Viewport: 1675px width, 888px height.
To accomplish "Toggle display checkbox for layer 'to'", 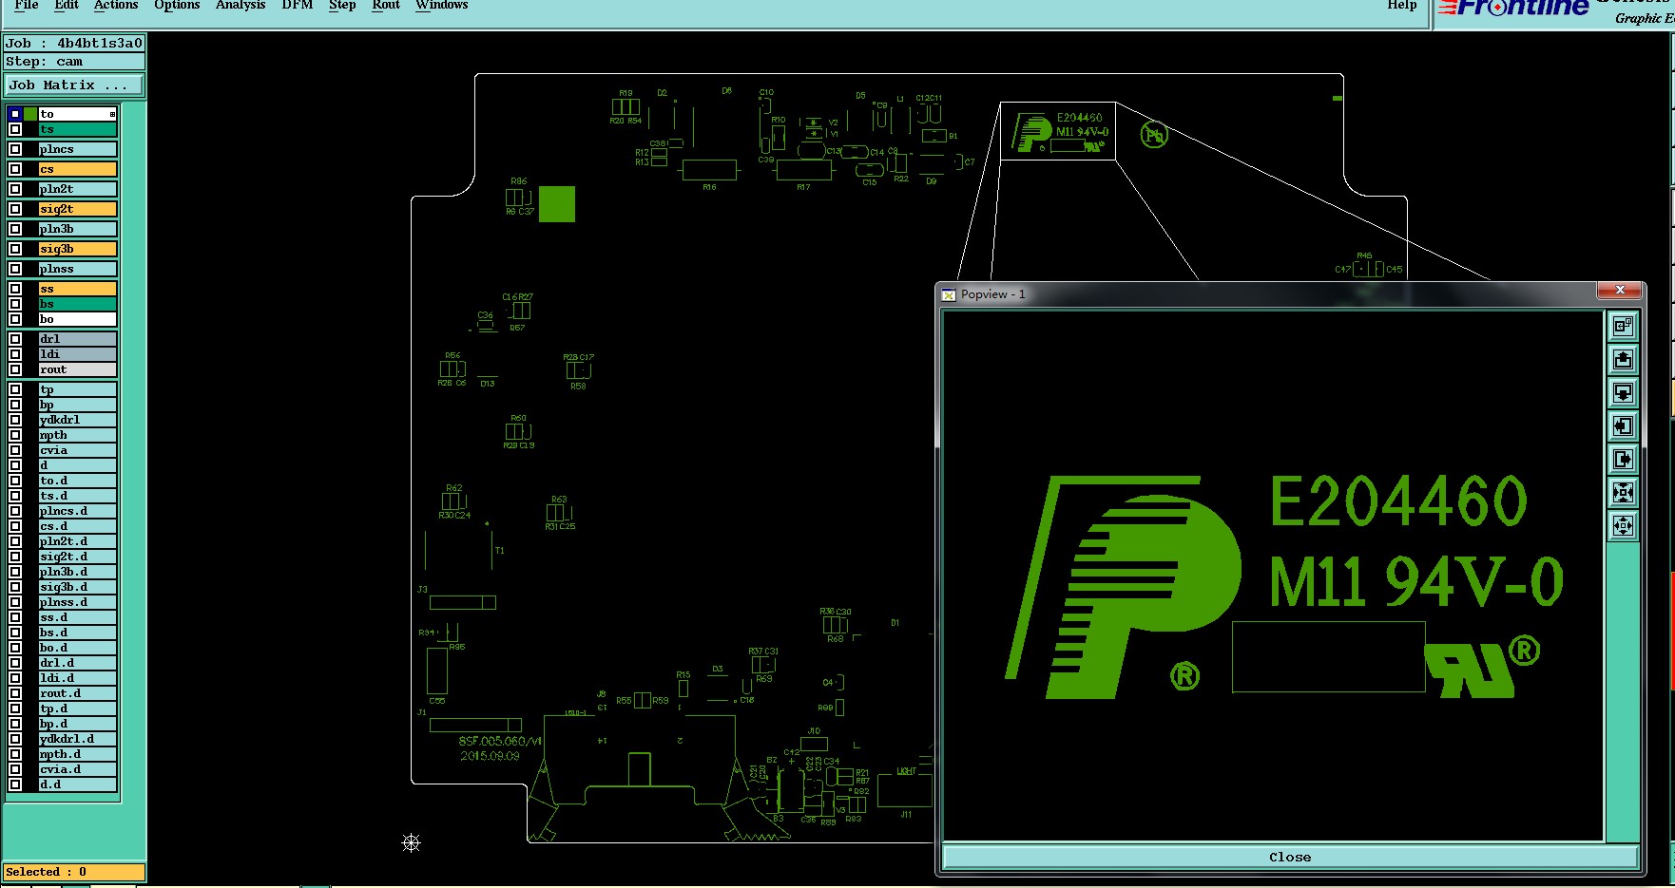I will coord(15,114).
